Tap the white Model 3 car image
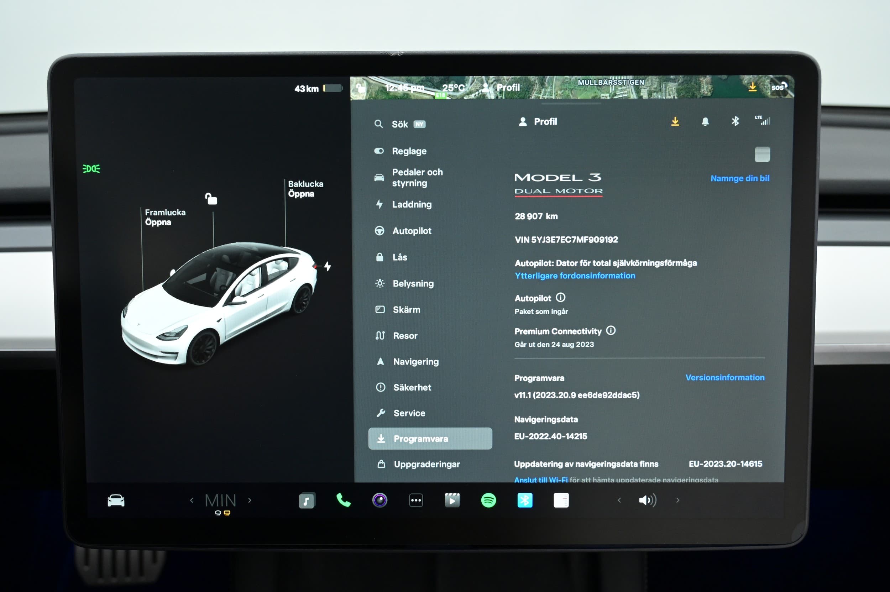The height and width of the screenshot is (592, 890). pos(219,304)
